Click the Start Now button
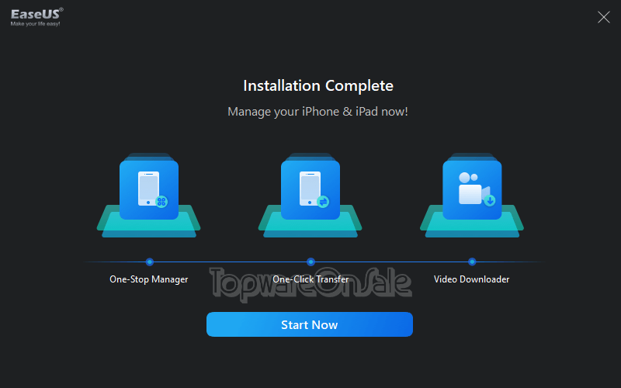This screenshot has width=621, height=388. (309, 324)
